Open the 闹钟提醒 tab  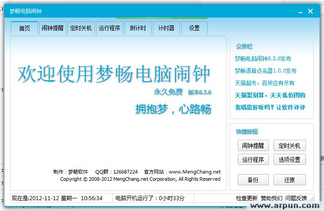pos(52,28)
